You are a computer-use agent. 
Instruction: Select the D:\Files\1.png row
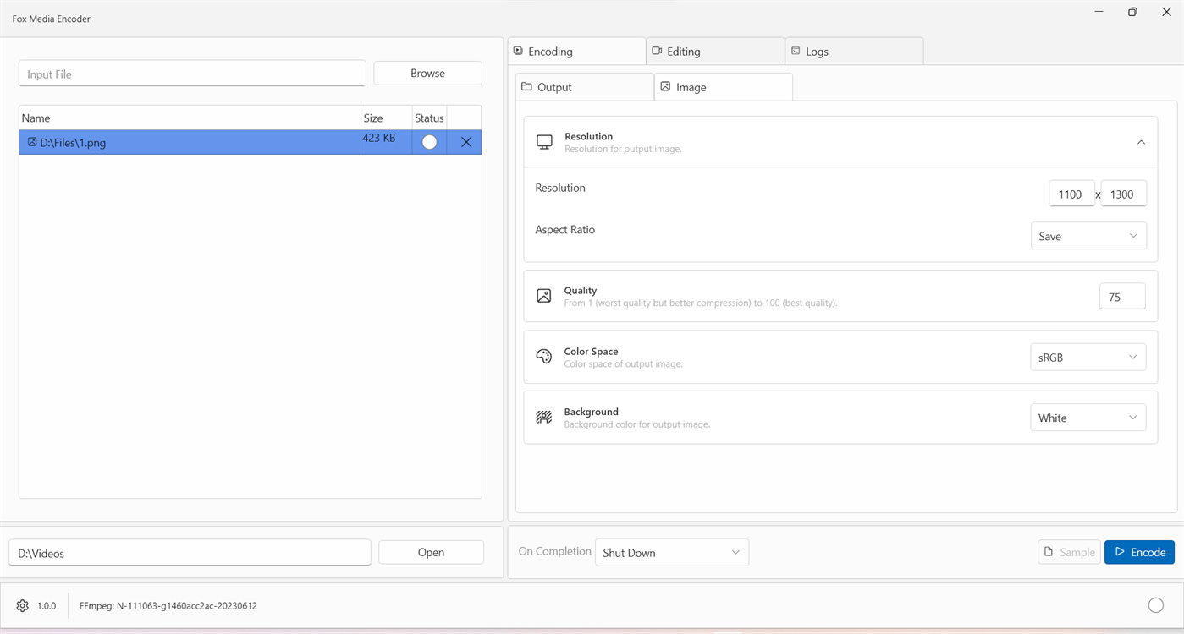pos(251,142)
